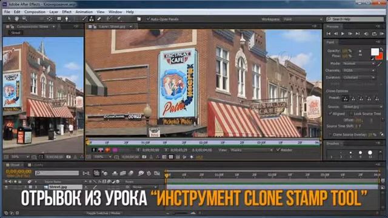Viewport: 388px width, 218px height.
Task: Play the preview
Action: pos(343,34)
